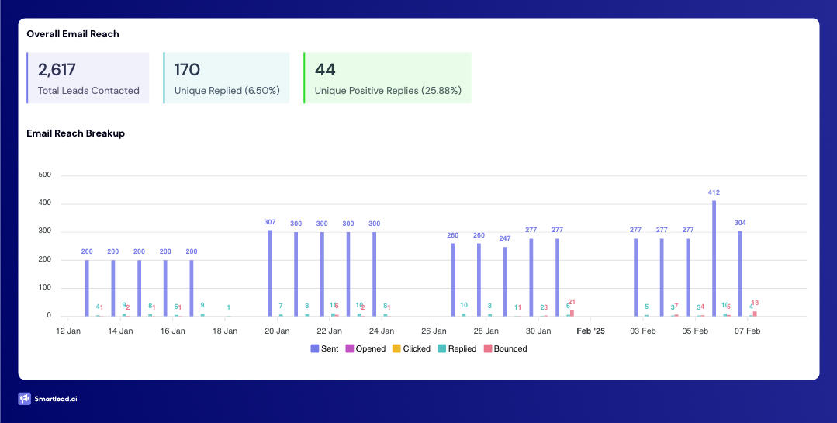Select the Total Leads Contacted card
This screenshot has width=837, height=423.
[x=88, y=78]
